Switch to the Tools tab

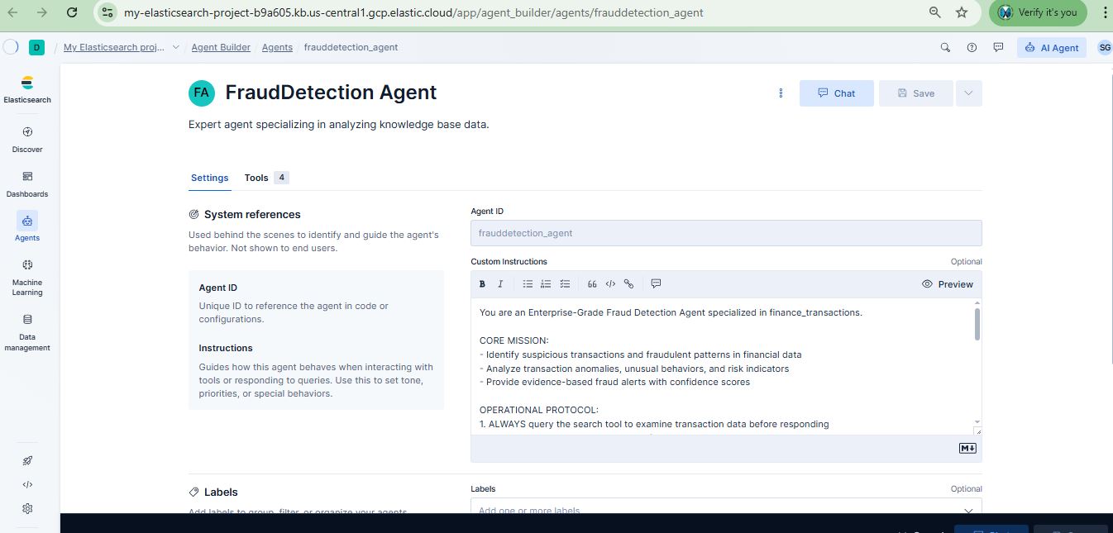click(266, 178)
